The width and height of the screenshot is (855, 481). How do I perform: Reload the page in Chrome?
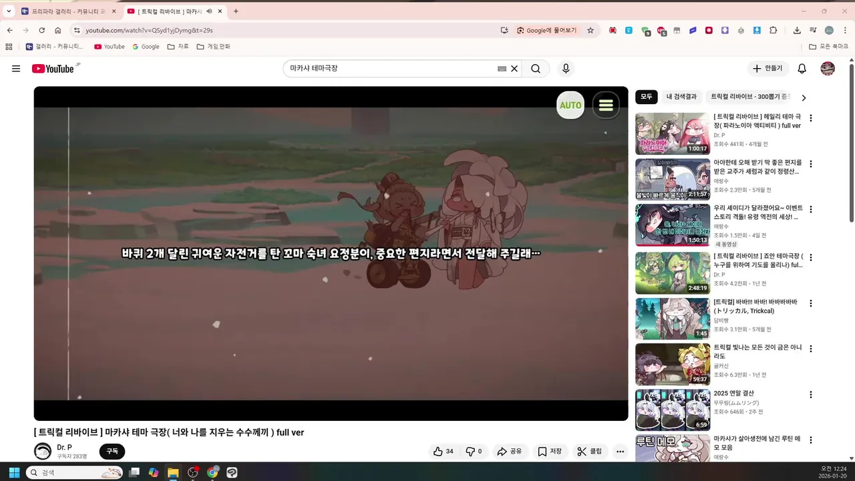[x=41, y=30]
